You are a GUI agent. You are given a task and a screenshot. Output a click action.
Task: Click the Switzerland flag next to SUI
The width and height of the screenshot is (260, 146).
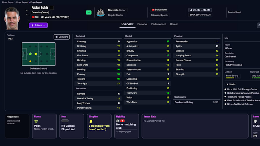tap(33, 17)
